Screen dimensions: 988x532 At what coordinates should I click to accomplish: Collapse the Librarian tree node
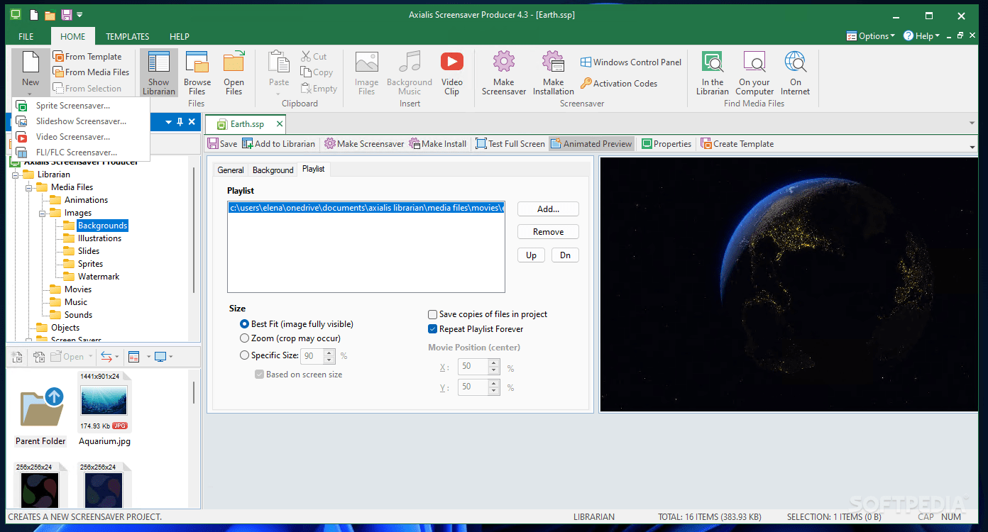[16, 174]
